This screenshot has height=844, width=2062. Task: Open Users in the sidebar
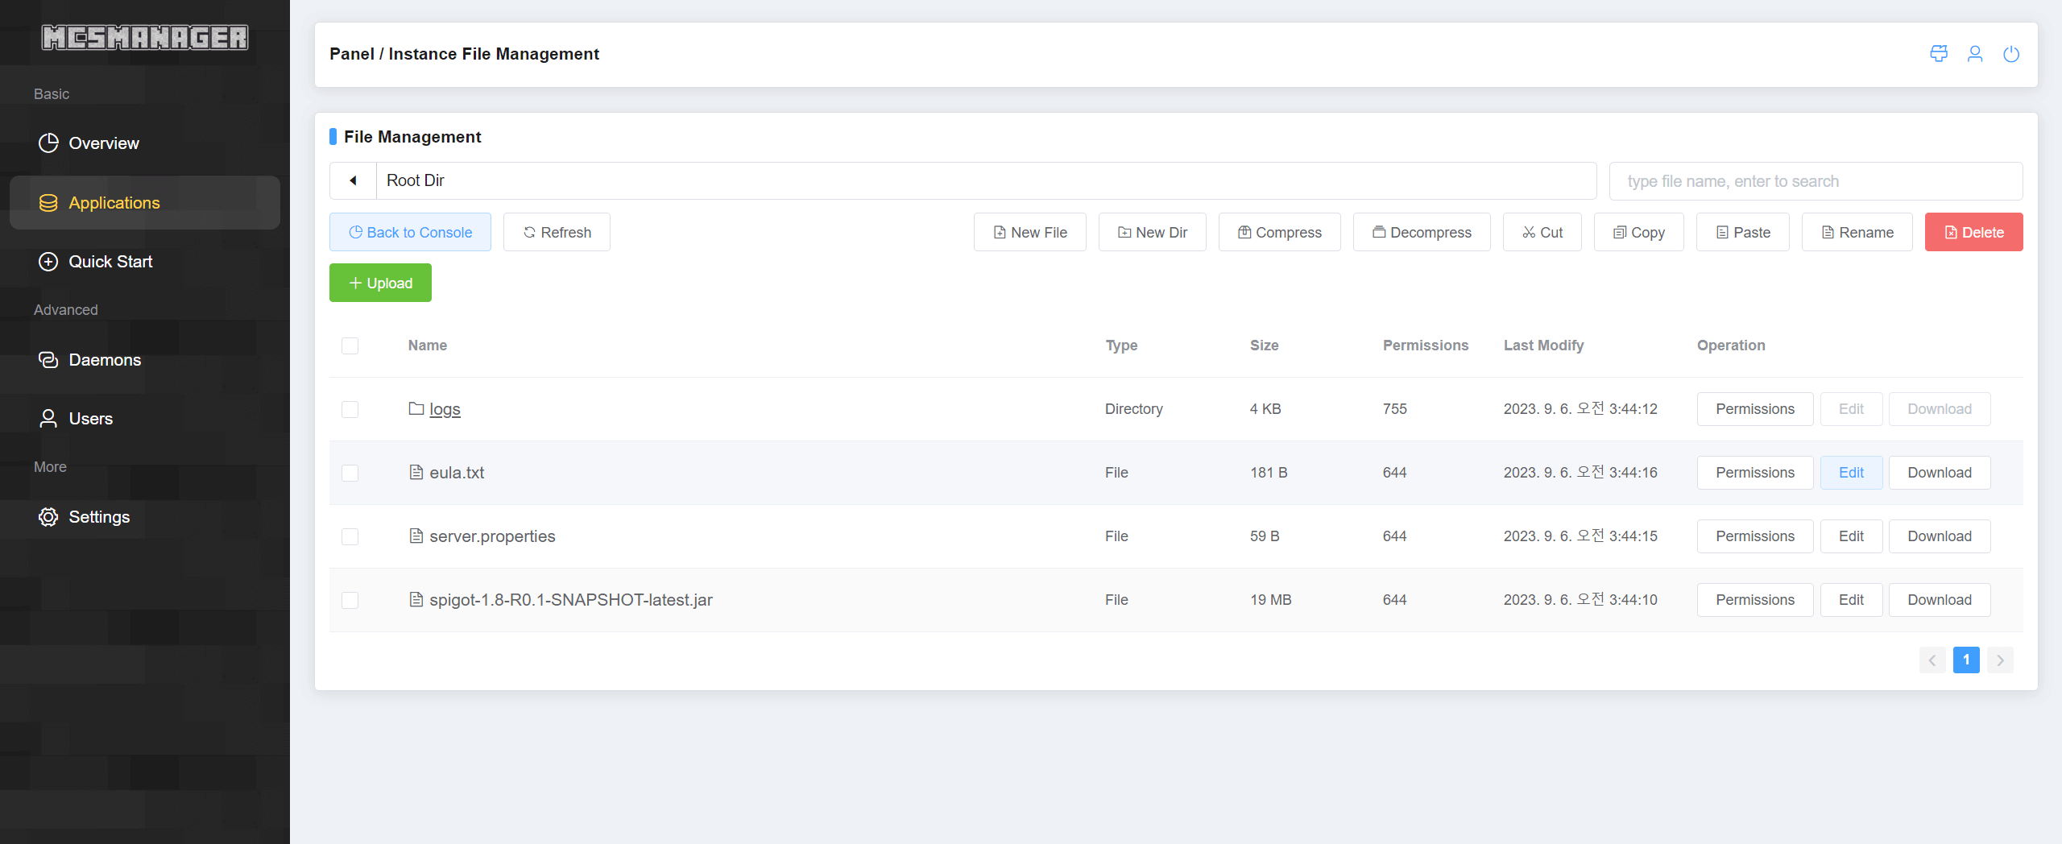point(145,419)
